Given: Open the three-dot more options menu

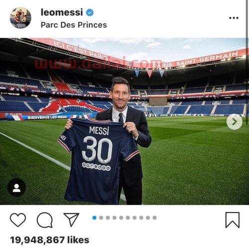Looking at the screenshot, I should pos(234,18).
